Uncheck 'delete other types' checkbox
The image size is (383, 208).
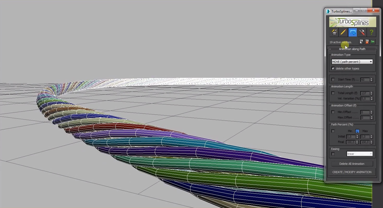(x=333, y=68)
